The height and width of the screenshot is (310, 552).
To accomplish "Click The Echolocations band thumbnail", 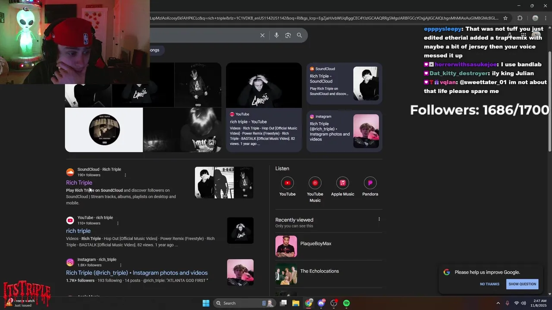I will (x=286, y=274).
